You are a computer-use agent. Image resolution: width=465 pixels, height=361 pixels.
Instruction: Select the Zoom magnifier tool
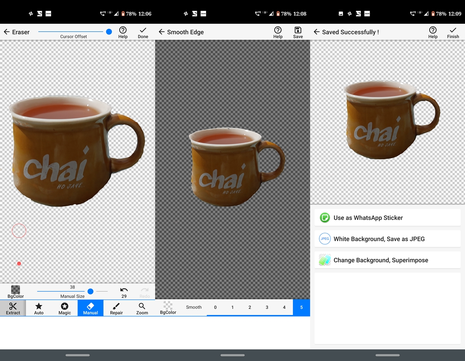(x=142, y=308)
